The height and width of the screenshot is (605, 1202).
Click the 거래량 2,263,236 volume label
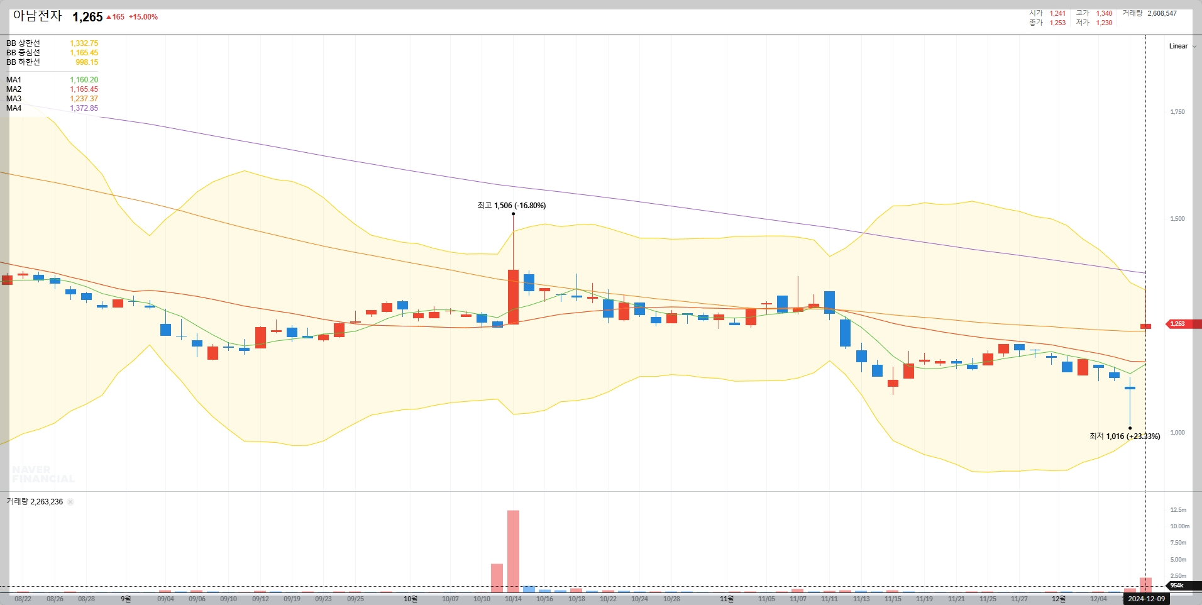[35, 502]
